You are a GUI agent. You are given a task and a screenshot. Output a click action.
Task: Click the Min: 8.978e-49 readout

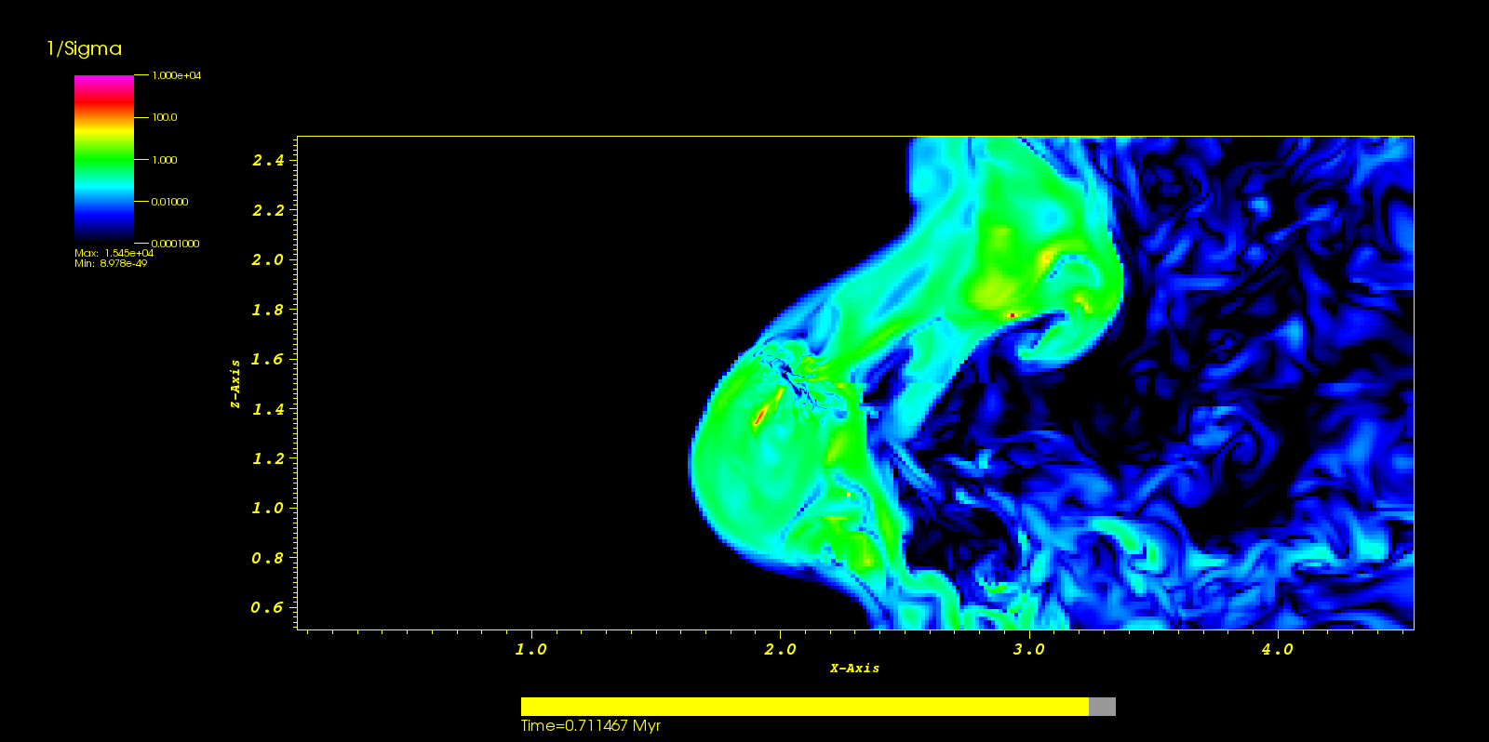(111, 263)
